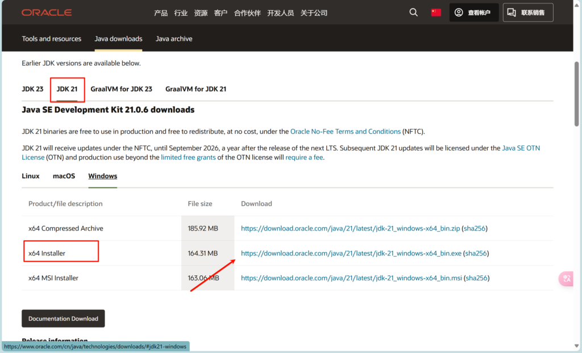Open Java SE OTN License link
Viewport: 582px width, 353px height.
tap(521, 148)
